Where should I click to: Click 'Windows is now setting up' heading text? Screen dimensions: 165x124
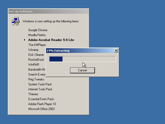point(51,21)
